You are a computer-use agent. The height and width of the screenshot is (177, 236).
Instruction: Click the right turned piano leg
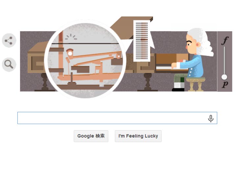pyautogui.click(x=147, y=82)
